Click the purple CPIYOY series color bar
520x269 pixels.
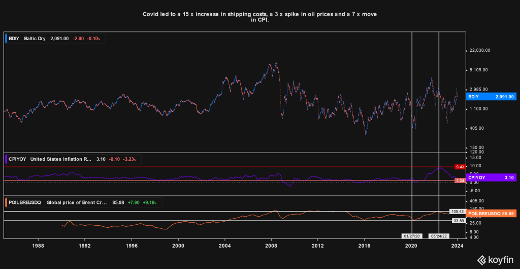[5, 159]
